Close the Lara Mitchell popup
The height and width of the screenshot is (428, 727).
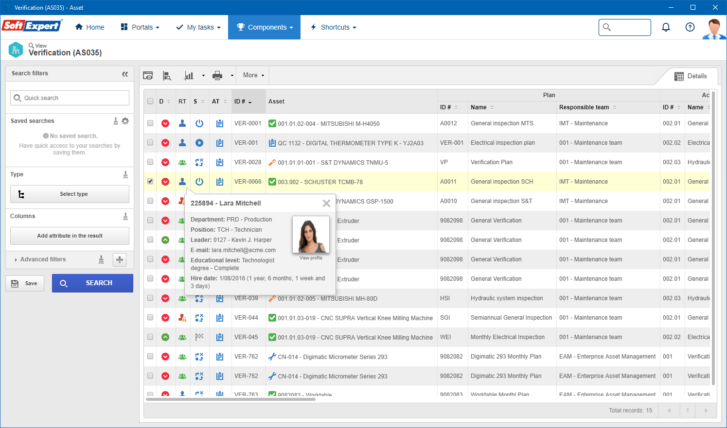[326, 204]
